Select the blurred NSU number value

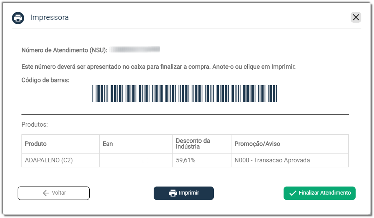135,50
